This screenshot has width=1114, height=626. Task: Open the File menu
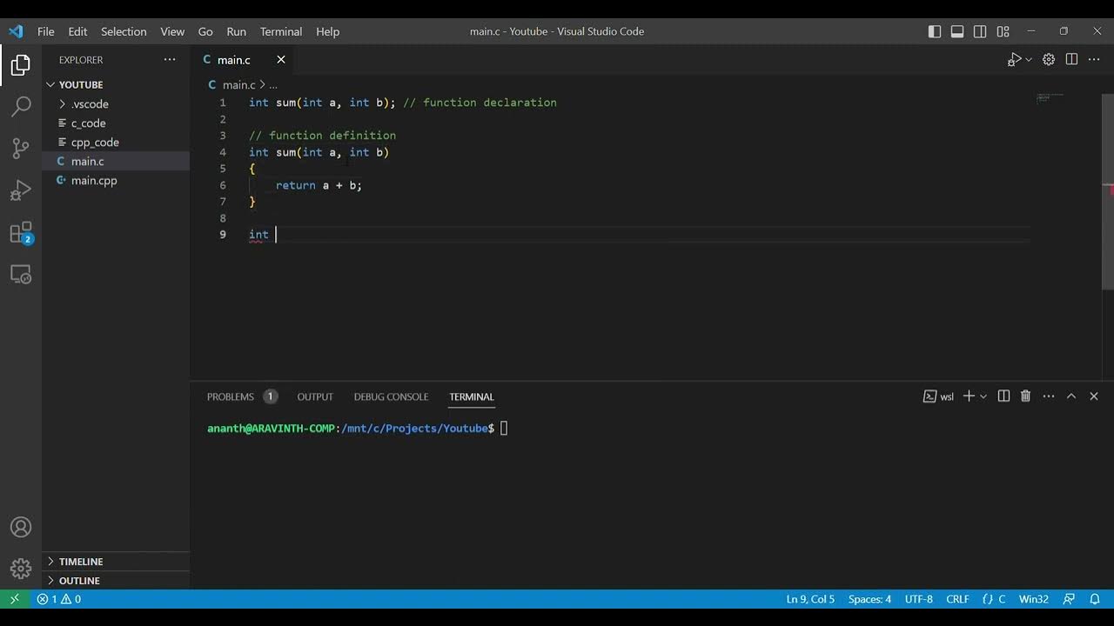pyautogui.click(x=46, y=31)
